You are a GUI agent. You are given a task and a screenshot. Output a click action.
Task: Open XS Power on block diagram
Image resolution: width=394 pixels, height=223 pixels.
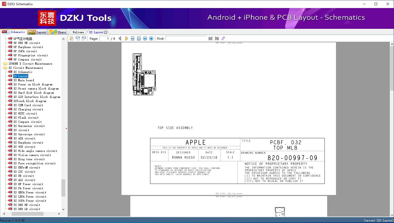33,84
